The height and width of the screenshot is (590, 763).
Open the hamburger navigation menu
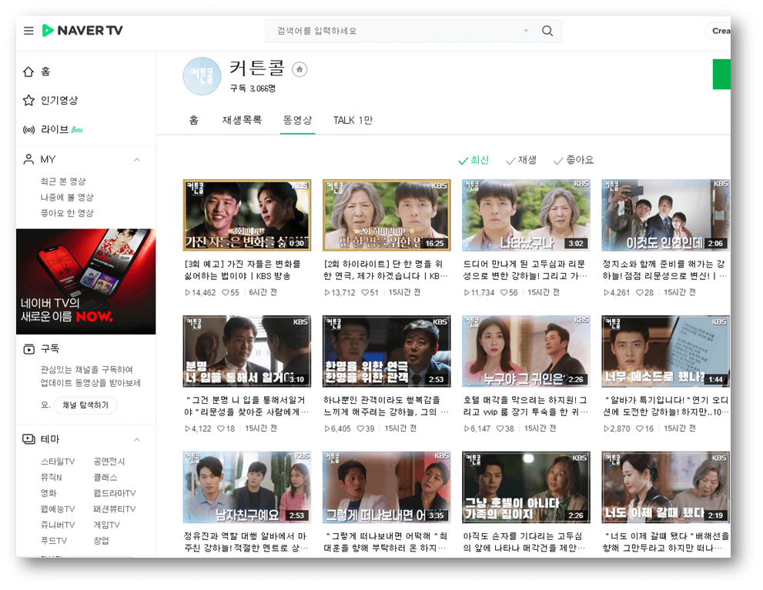pos(28,31)
